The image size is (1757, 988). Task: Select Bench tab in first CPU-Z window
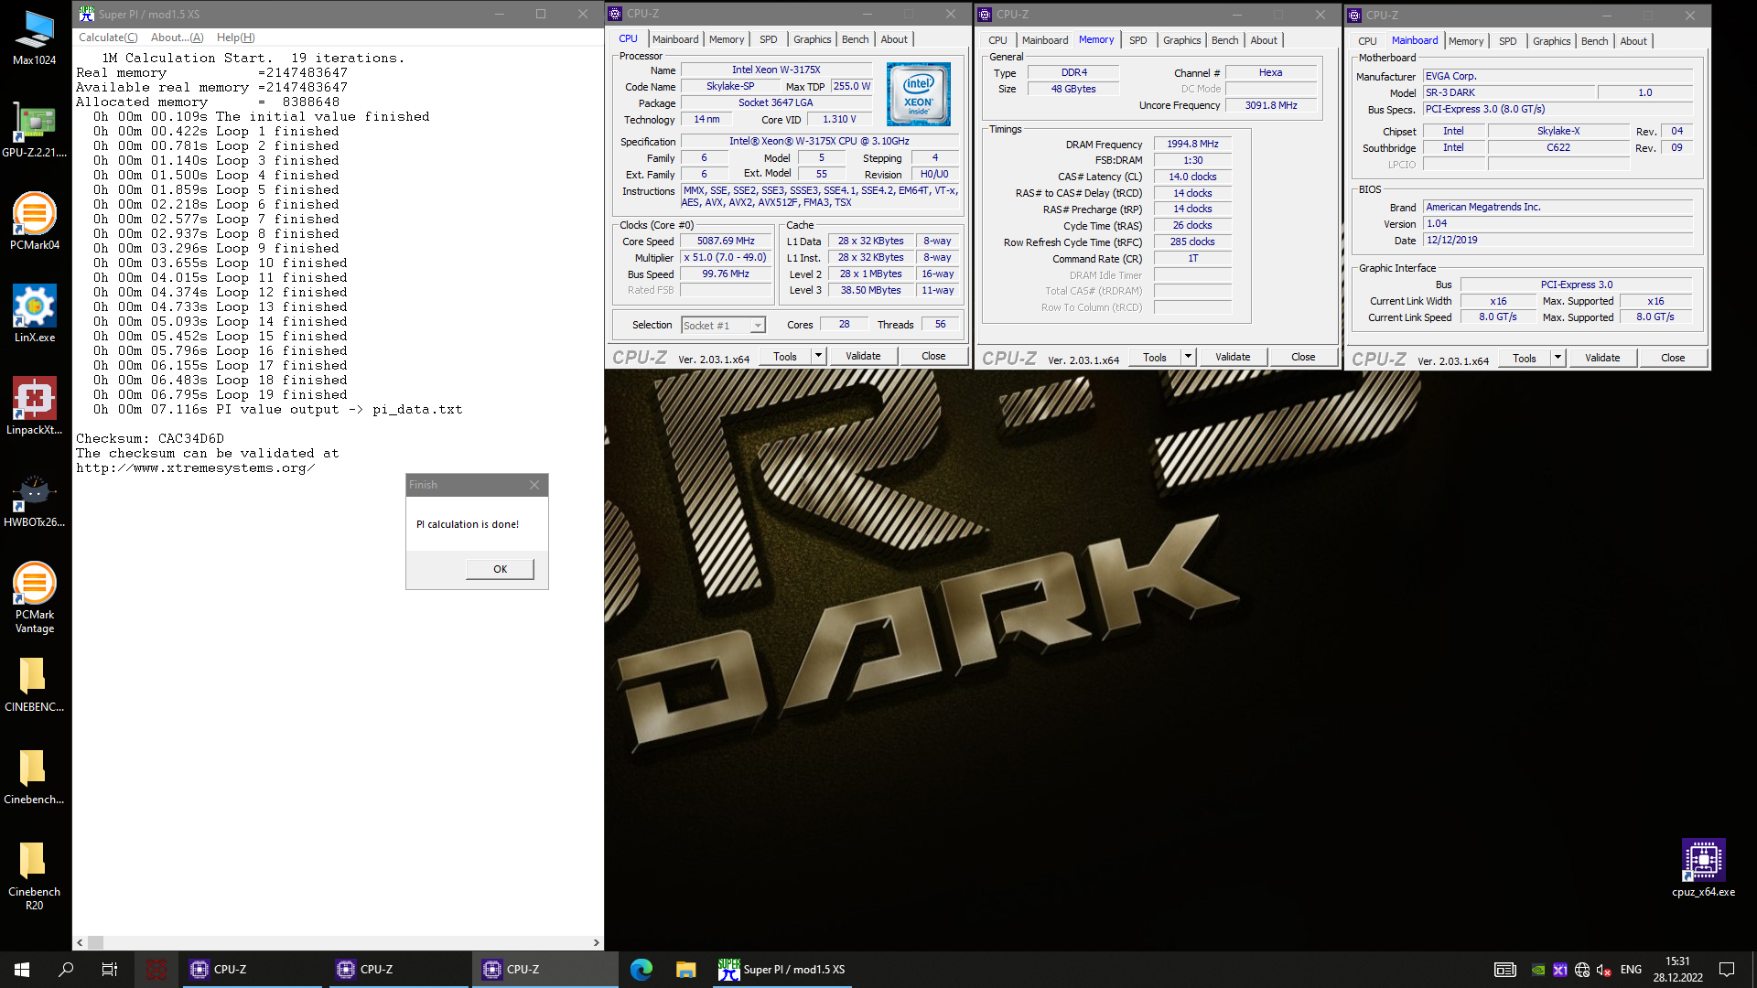[855, 39]
